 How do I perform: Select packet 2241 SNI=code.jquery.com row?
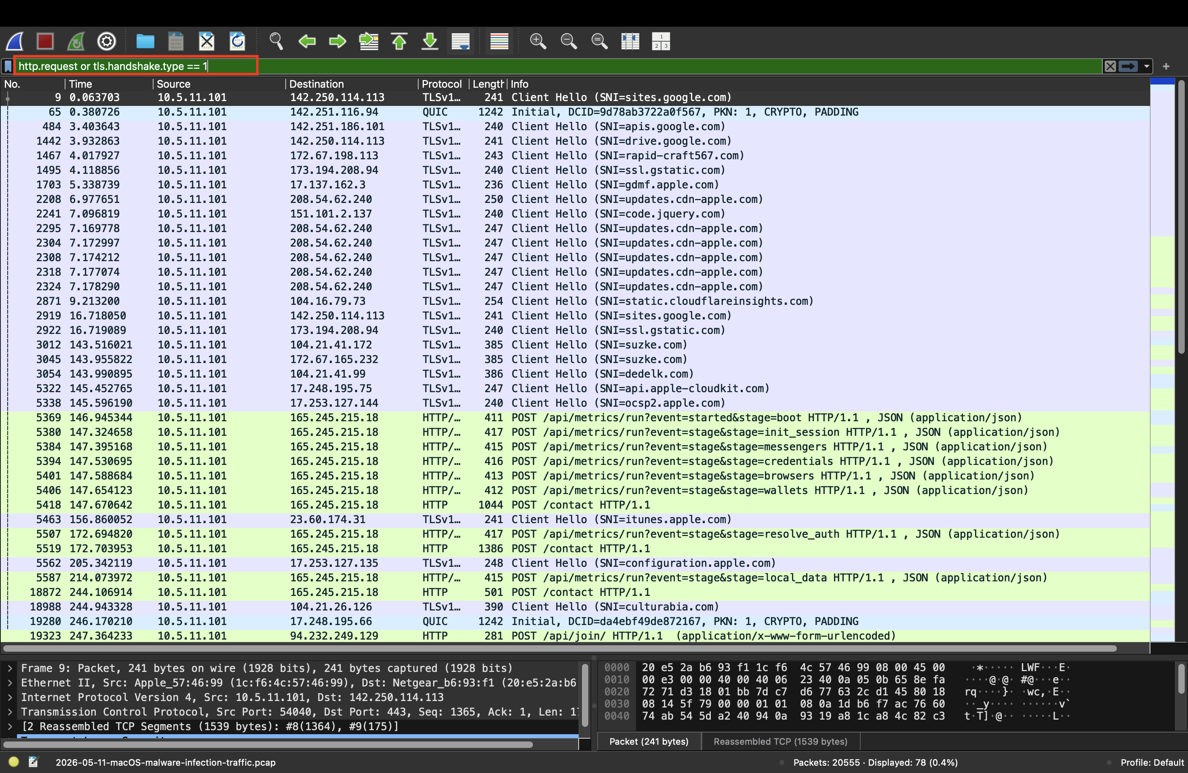[x=575, y=214]
